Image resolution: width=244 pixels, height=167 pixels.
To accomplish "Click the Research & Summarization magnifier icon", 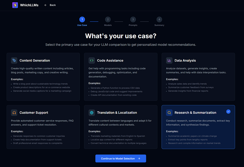I will 169,112.
